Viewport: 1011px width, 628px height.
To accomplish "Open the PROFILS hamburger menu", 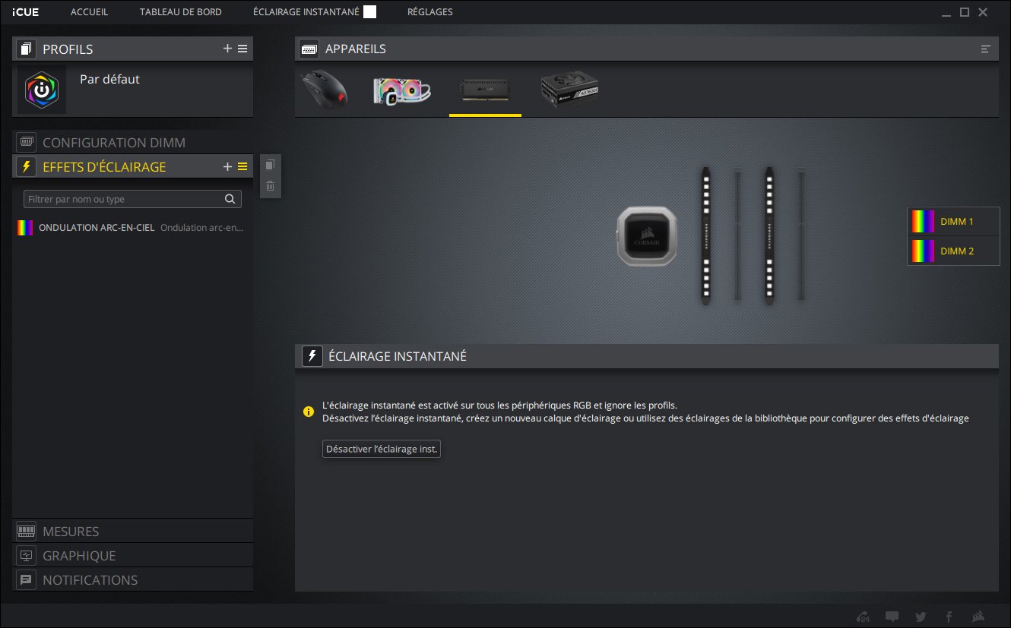I will pyautogui.click(x=242, y=49).
